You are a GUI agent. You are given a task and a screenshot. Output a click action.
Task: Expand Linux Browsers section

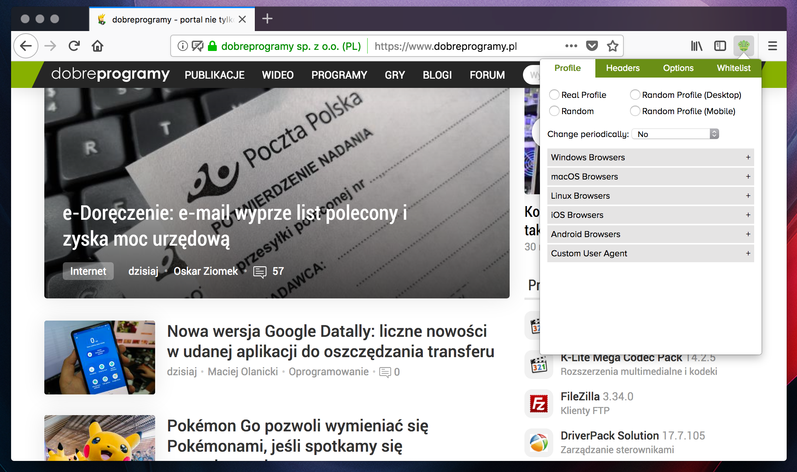pyautogui.click(x=650, y=196)
